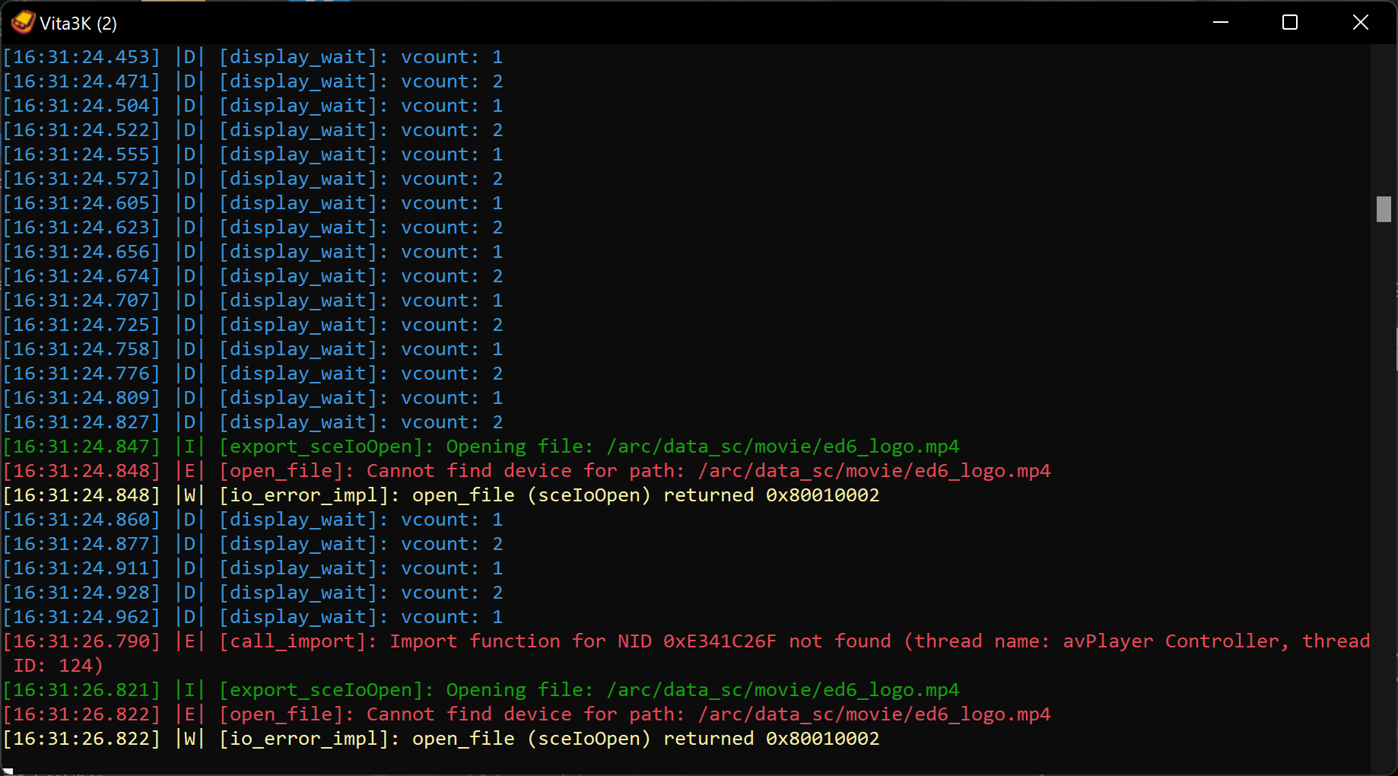Screen dimensions: 1398x776
Task: Select log line timestamped 16:31:24.605
Action: tap(253, 203)
